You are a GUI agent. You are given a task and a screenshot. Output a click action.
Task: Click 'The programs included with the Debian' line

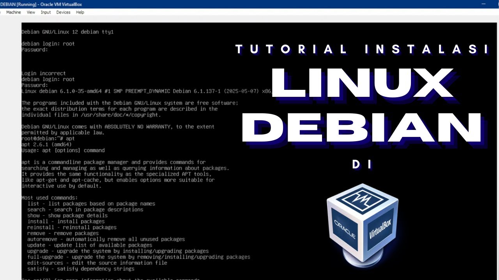pyautogui.click(x=129, y=103)
